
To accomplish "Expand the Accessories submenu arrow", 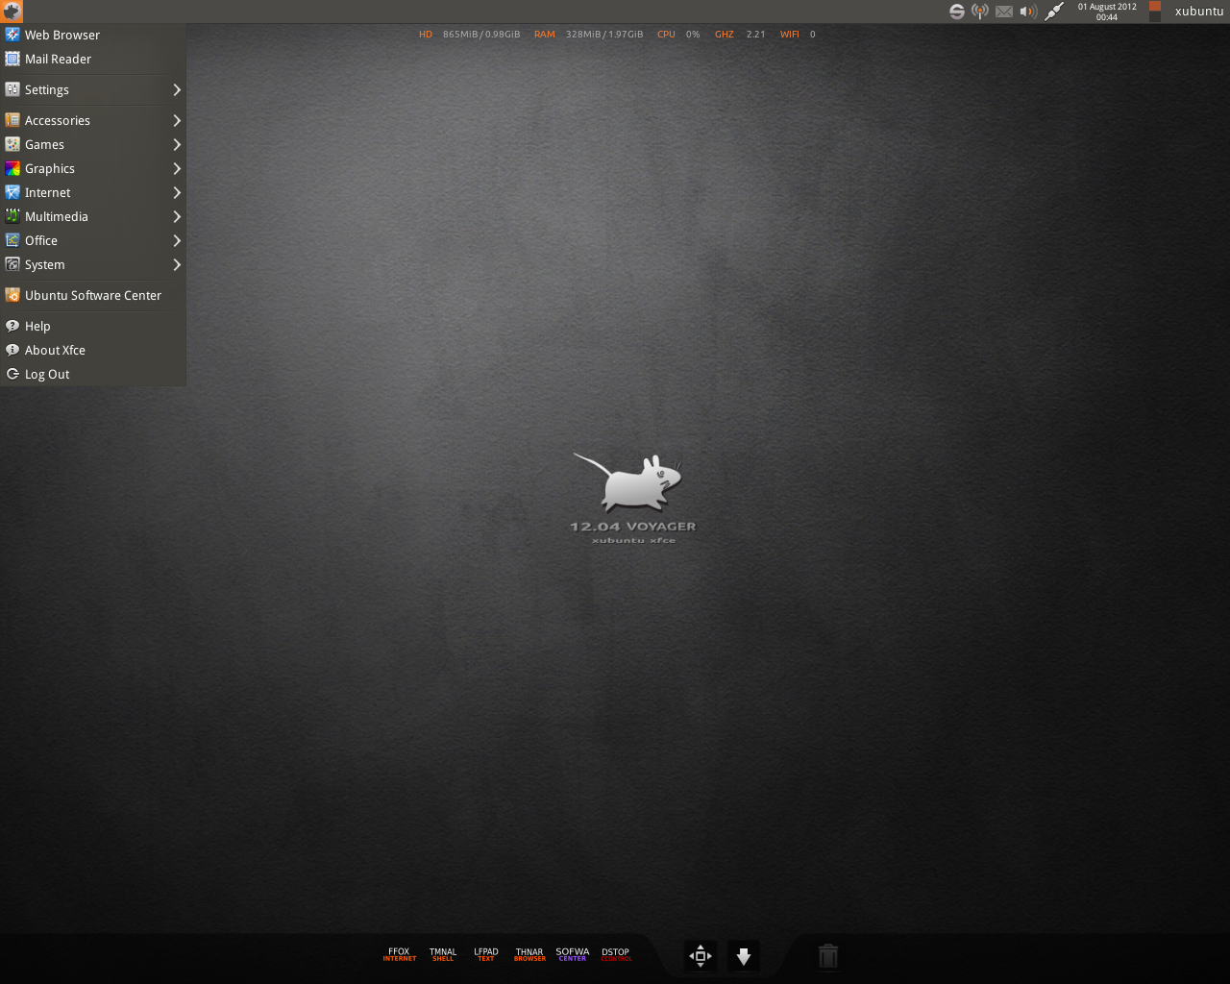I will (177, 120).
